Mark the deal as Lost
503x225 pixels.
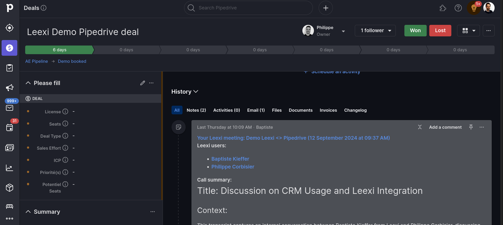coord(440,31)
